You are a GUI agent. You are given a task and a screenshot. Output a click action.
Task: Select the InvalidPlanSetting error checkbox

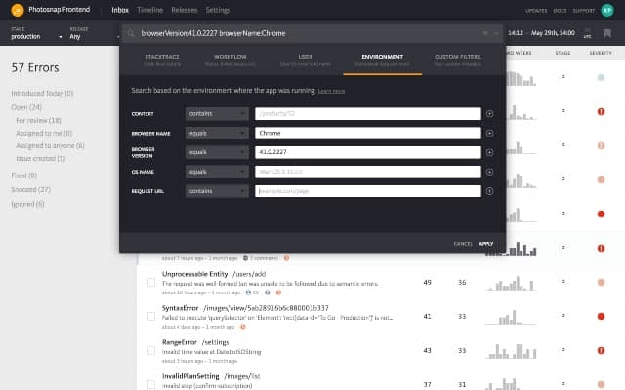(x=151, y=384)
